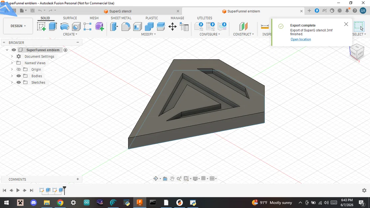Hide the Sketches folder
The width and height of the screenshot is (370, 208).
(x=19, y=83)
